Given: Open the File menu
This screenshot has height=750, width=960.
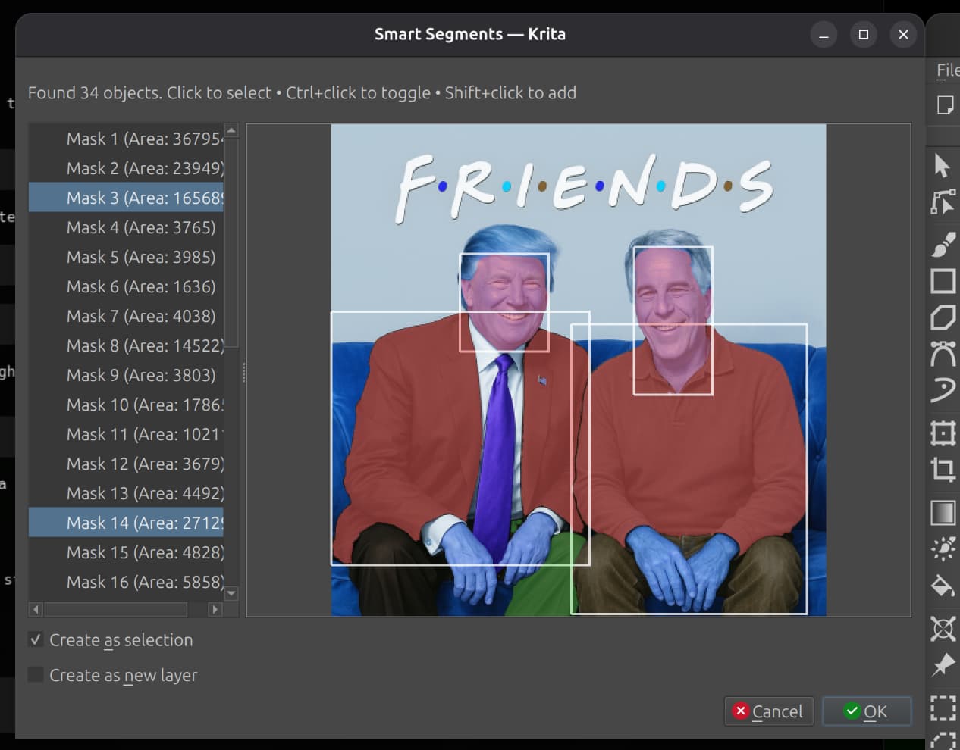Looking at the screenshot, I should pyautogui.click(x=947, y=70).
